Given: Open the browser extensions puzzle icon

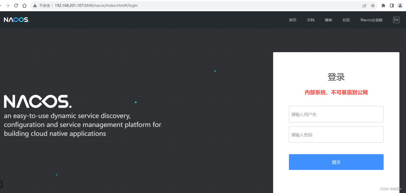Looking at the screenshot, I should click(383, 5).
